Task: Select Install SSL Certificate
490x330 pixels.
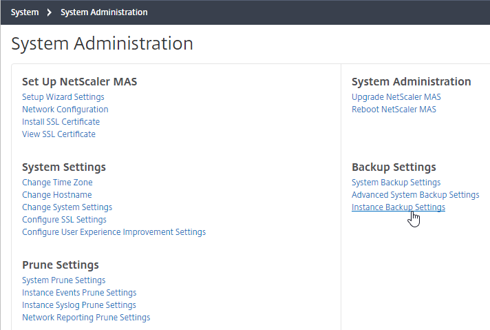Action: tap(61, 122)
